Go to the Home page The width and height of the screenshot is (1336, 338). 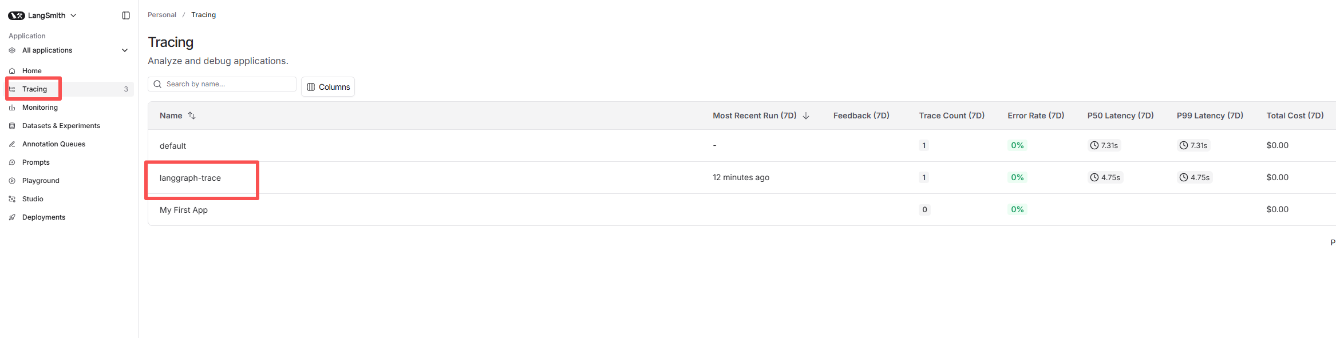(32, 71)
